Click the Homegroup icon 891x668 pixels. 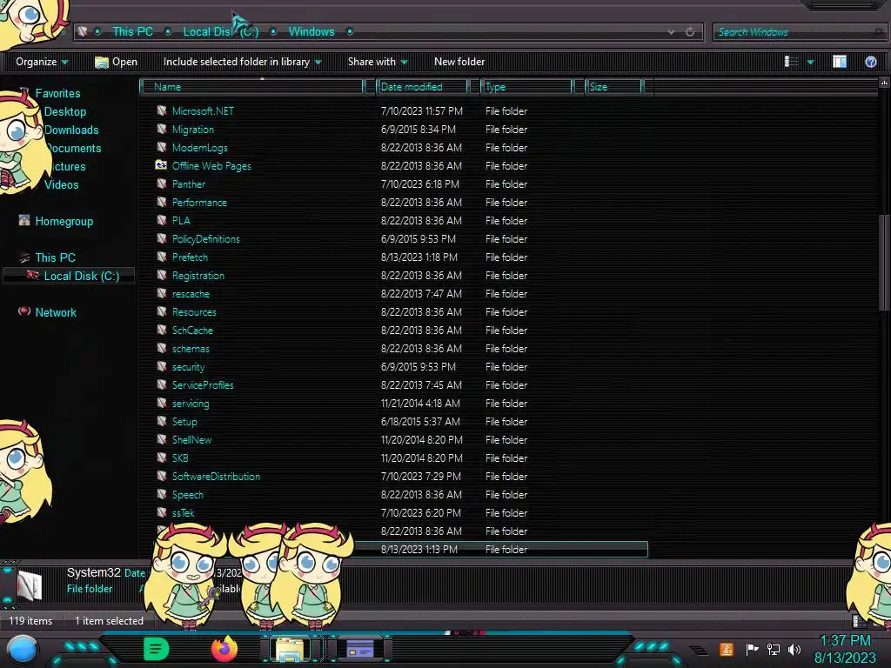23,220
